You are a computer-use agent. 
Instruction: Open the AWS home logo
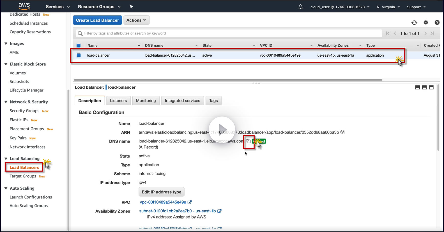point(24,6)
